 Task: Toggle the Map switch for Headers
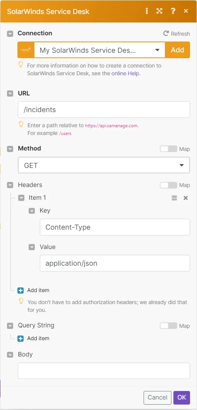(169, 185)
